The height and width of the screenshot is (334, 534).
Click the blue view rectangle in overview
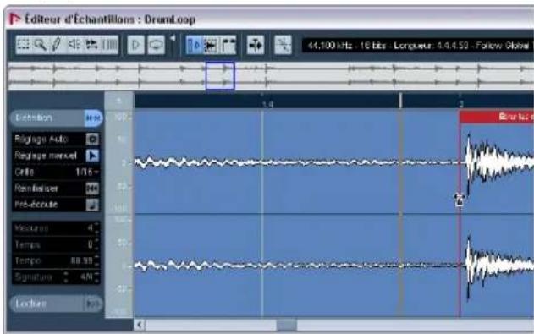(x=220, y=75)
